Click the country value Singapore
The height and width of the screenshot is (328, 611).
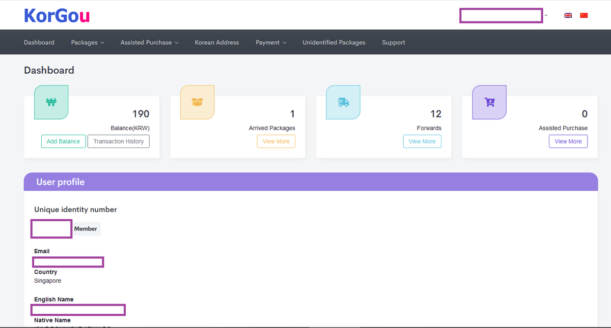click(47, 281)
